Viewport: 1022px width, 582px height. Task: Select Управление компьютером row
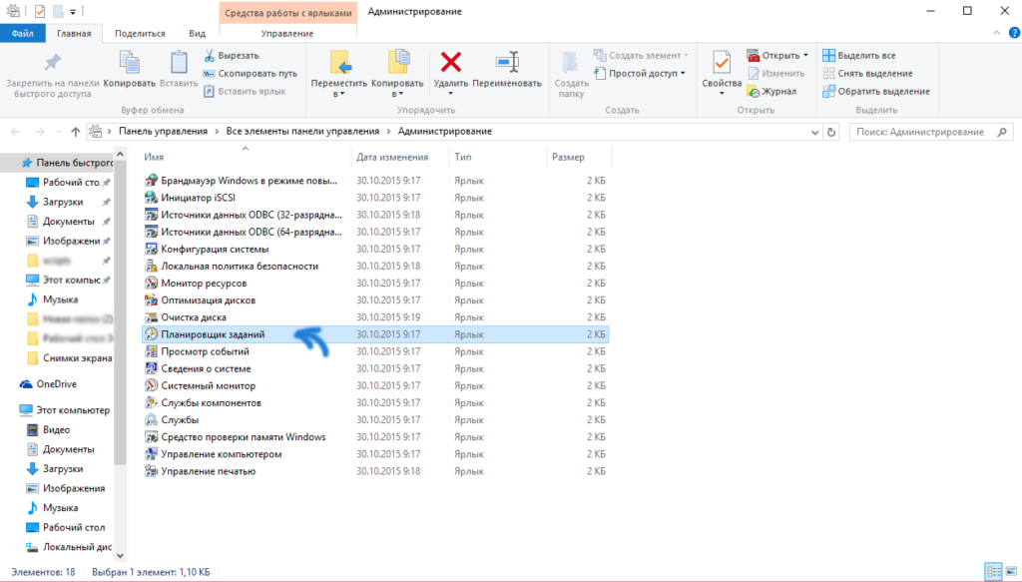pyautogui.click(x=375, y=454)
